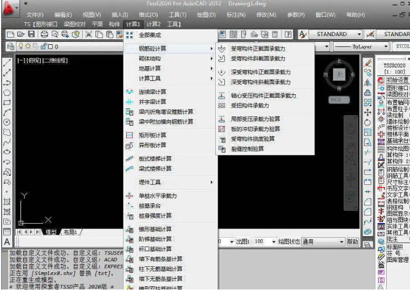Click the ViewCube top face
Image resolution: width=410 pixels, height=290 pixels.
pos(339,74)
